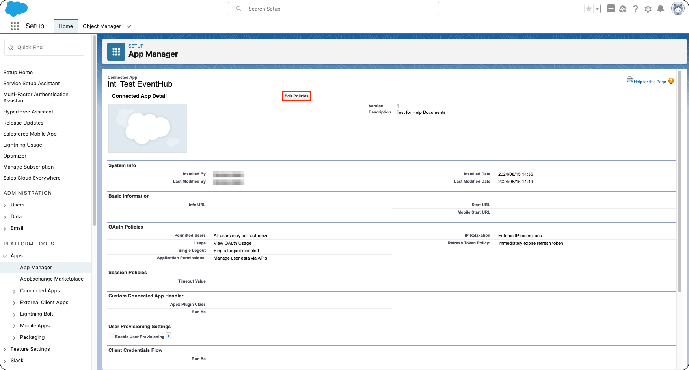The image size is (689, 370).
Task: Click the sidebar vertical scrollbar
Action: (x=95, y=130)
